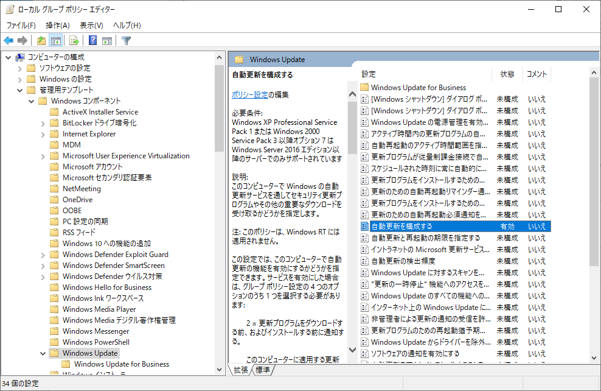
Task: Click the export list toolbar icon
Action: pos(74,40)
